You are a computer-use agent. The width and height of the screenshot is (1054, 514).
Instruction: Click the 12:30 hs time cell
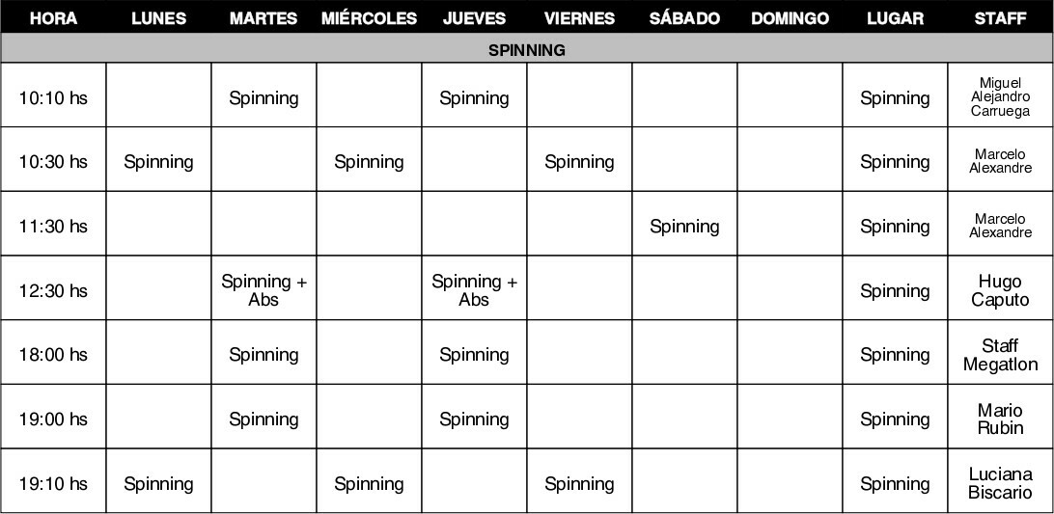pos(53,290)
